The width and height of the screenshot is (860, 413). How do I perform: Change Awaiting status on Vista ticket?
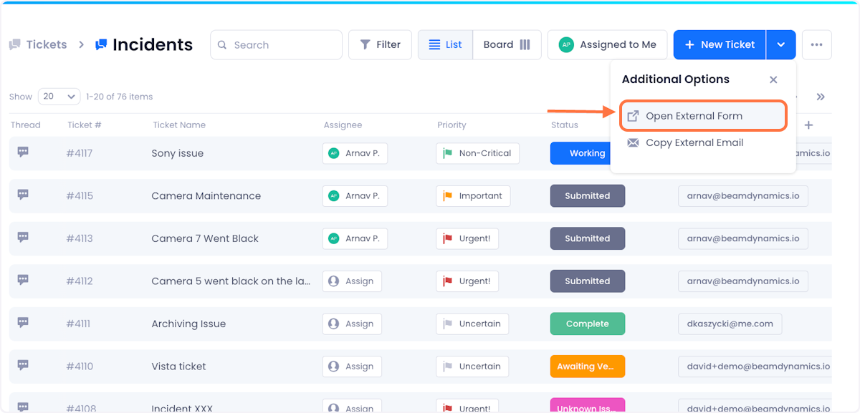point(588,366)
